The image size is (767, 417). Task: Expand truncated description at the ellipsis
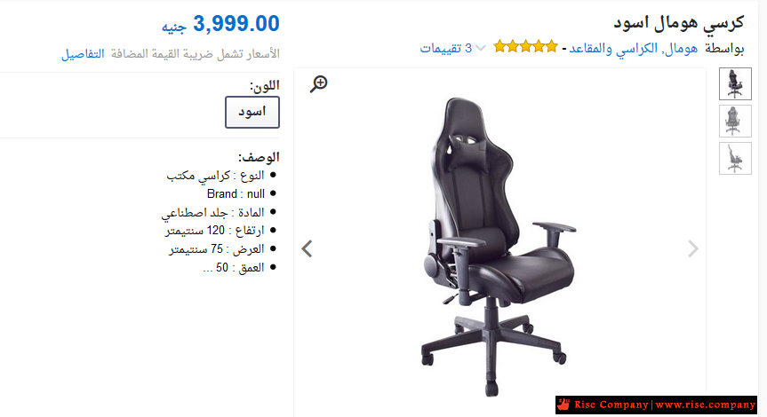[x=208, y=268]
